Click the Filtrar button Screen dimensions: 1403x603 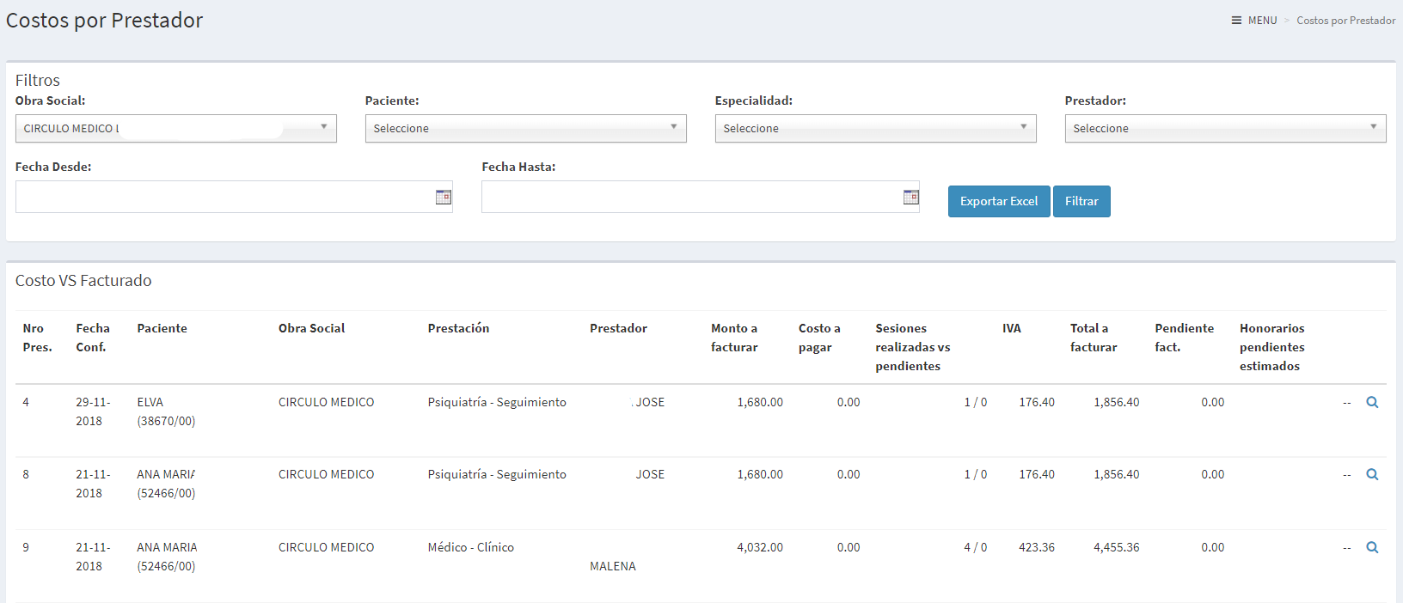pyautogui.click(x=1081, y=201)
